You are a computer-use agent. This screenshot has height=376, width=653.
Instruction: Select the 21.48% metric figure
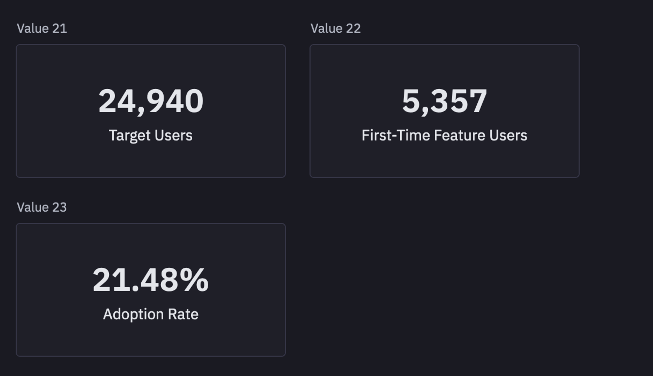151,280
